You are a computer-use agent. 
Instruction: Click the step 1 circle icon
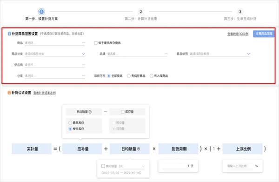click(x=41, y=12)
